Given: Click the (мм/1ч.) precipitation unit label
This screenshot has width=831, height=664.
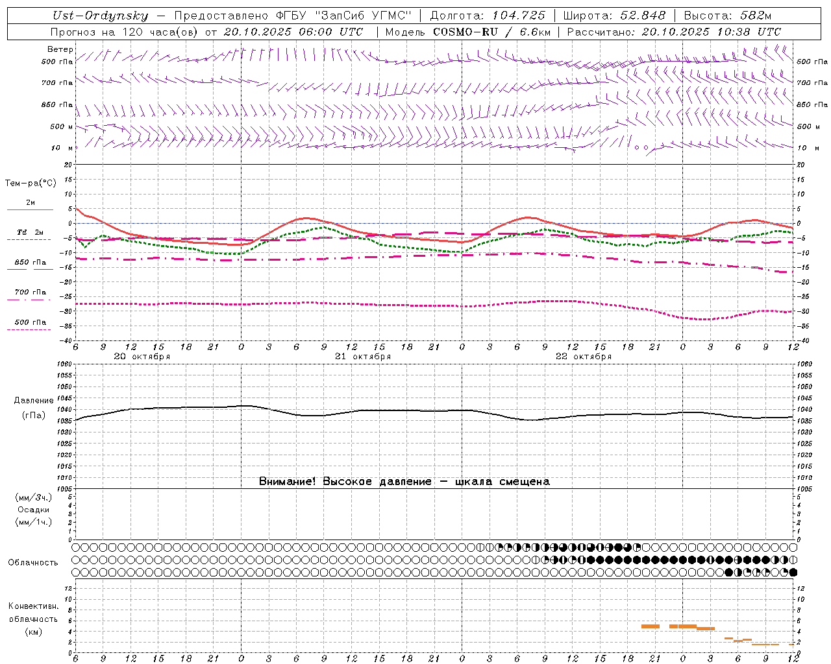Looking at the screenshot, I should [34, 523].
